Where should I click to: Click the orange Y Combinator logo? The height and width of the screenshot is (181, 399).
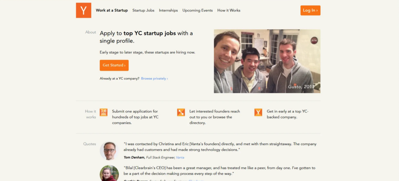pyautogui.click(x=83, y=10)
